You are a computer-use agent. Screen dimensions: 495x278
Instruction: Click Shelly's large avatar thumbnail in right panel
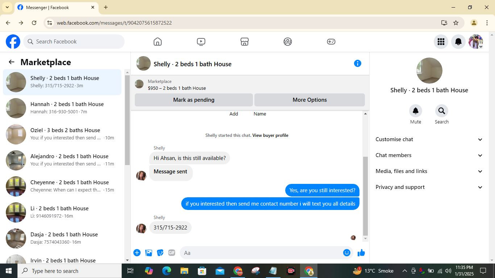429,71
